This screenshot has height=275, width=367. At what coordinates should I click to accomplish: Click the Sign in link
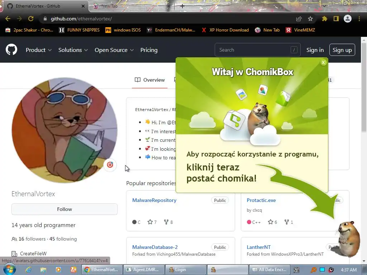pyautogui.click(x=315, y=50)
